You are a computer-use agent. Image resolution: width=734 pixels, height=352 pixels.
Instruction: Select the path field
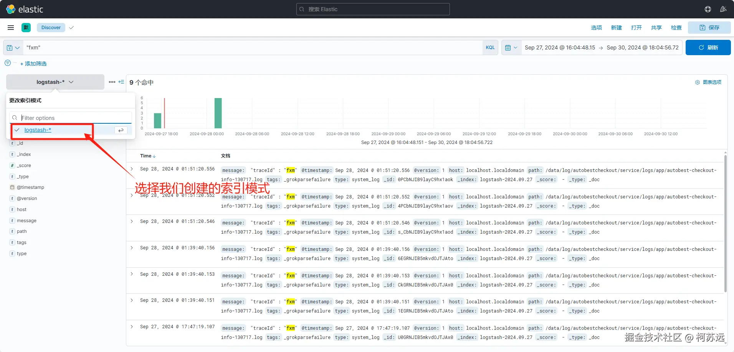coord(22,231)
